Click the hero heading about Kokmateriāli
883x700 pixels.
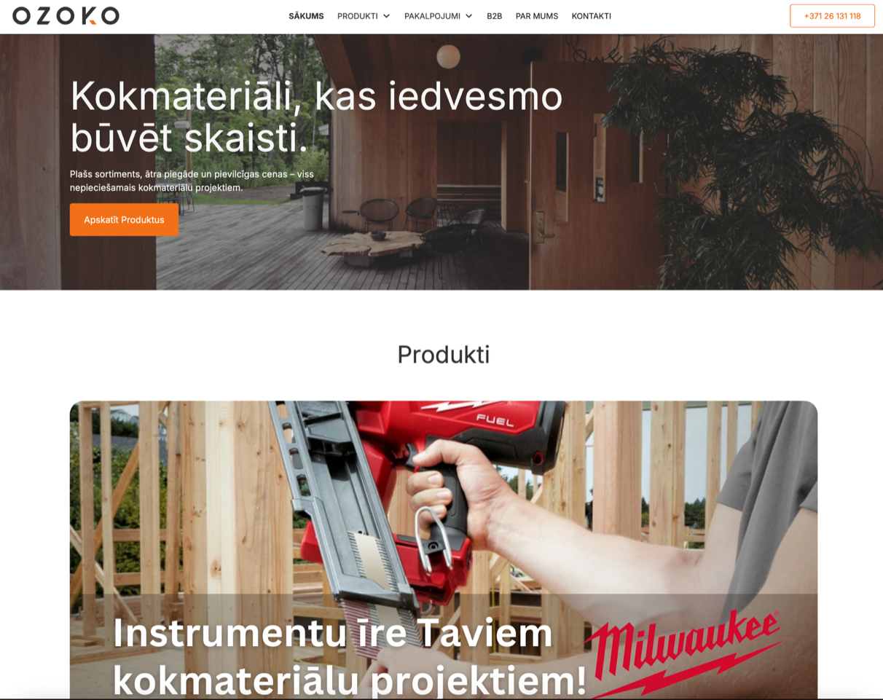316,117
